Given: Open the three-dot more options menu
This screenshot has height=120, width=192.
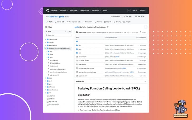Looking at the screenshot, I should pos(146,27).
